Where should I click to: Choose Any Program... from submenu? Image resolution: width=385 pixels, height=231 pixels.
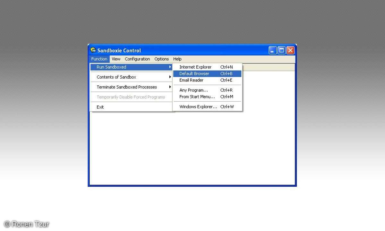[x=207, y=90]
